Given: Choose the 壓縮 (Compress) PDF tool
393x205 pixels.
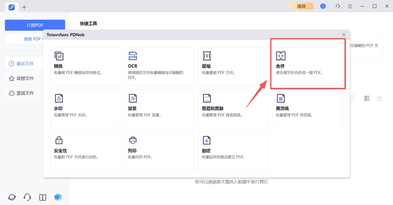Looking at the screenshot, I should [233, 66].
